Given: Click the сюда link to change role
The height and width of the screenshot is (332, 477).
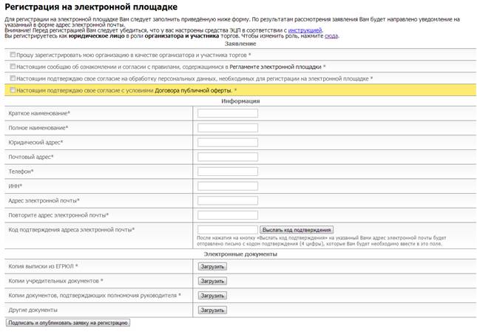Looking at the screenshot, I should coord(331,36).
